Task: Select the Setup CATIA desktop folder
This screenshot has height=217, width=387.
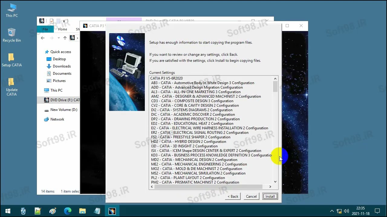Action: click(12, 60)
